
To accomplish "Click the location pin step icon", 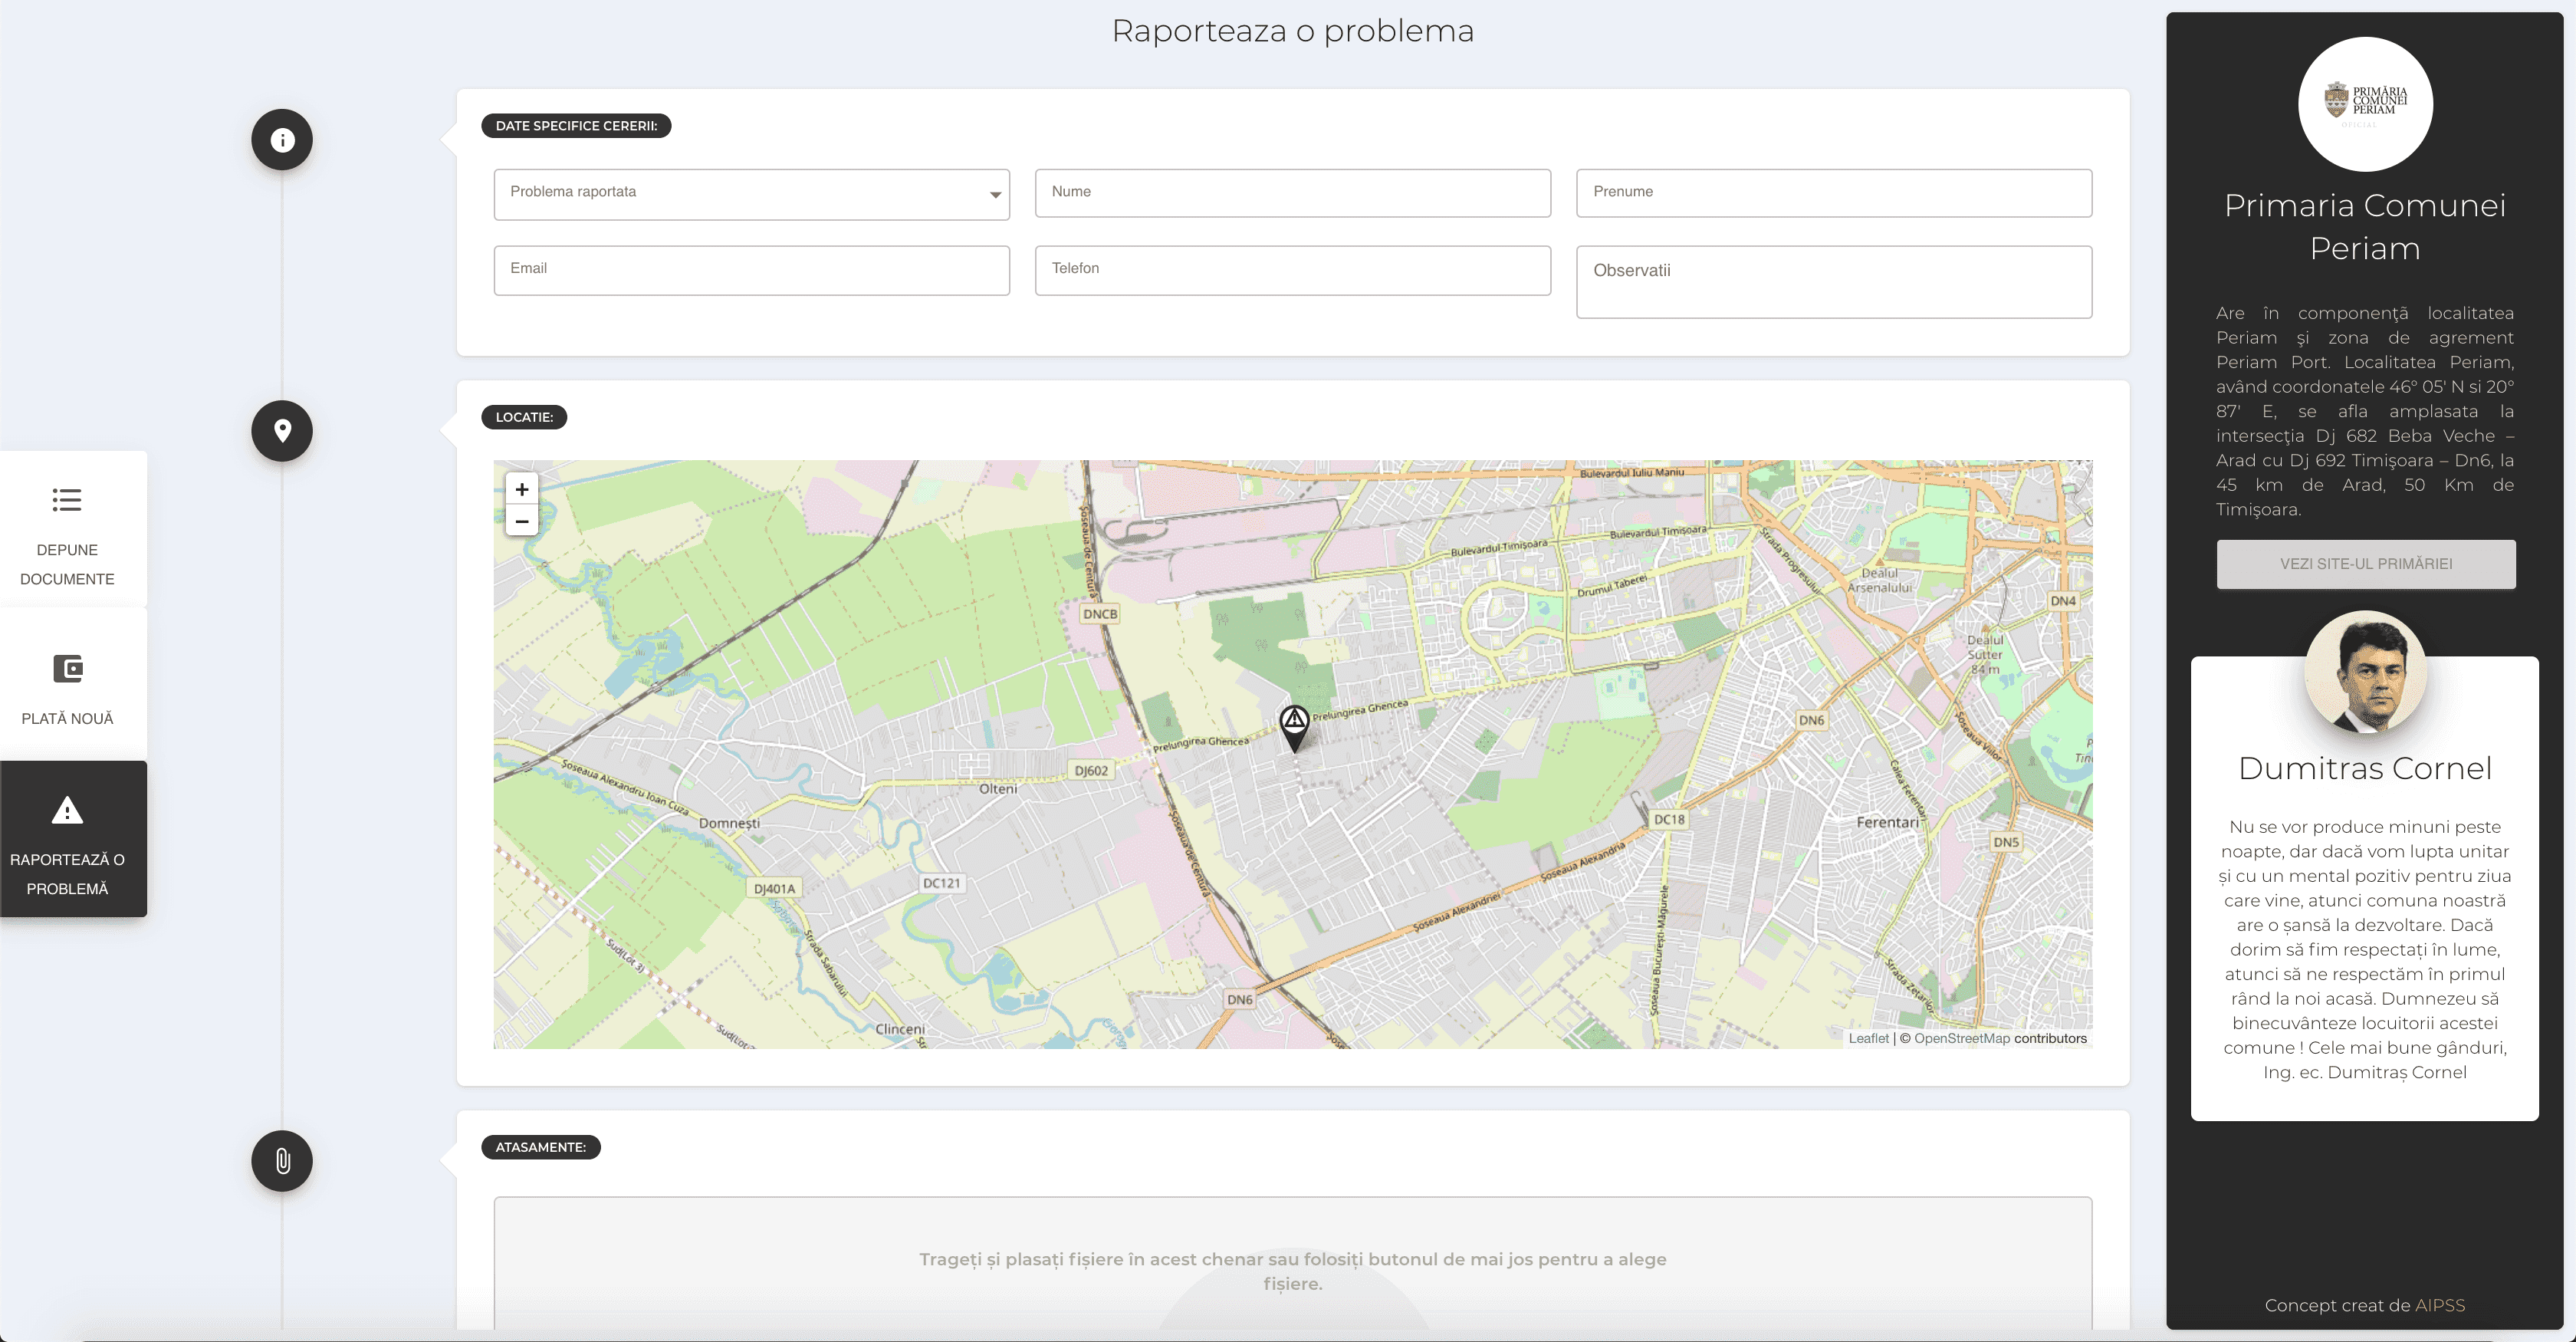I will pyautogui.click(x=282, y=431).
